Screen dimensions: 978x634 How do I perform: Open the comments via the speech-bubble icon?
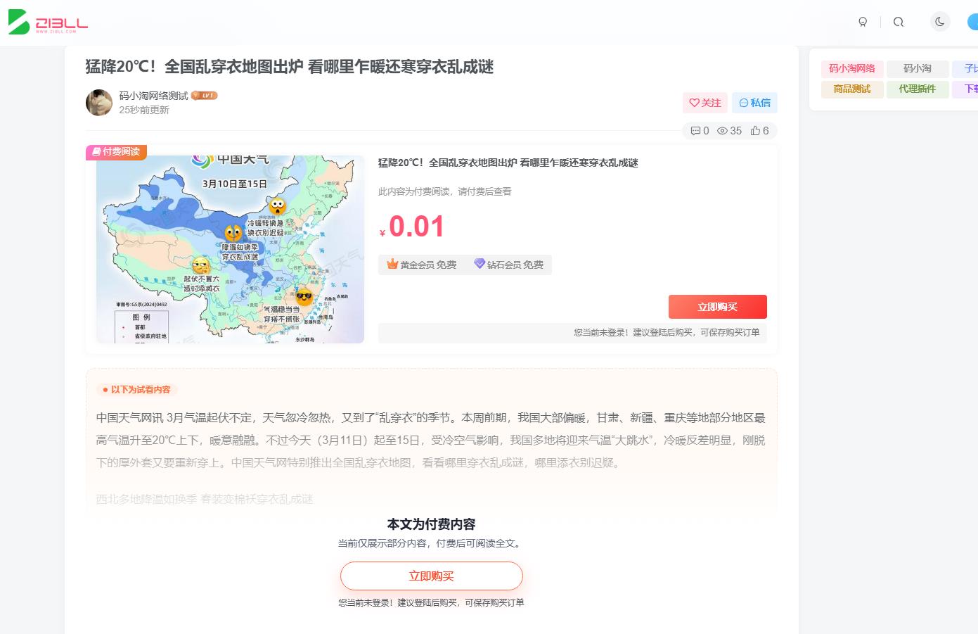pos(695,131)
